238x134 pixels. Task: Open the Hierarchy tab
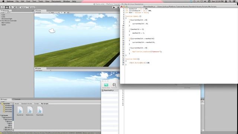[6, 11]
